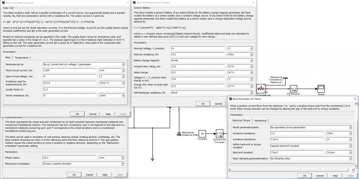
Task: Click the electrical ground symbol
Action: click(153, 159)
